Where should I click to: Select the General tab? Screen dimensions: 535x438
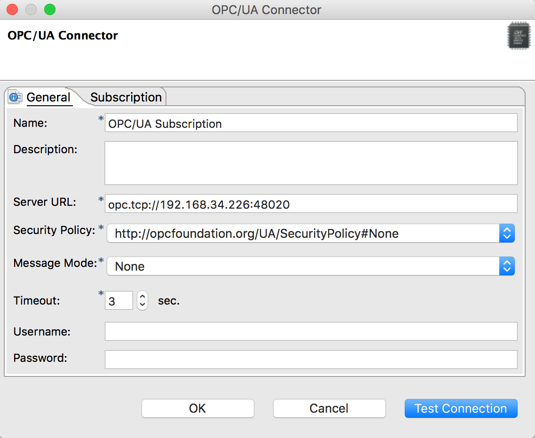(x=48, y=97)
